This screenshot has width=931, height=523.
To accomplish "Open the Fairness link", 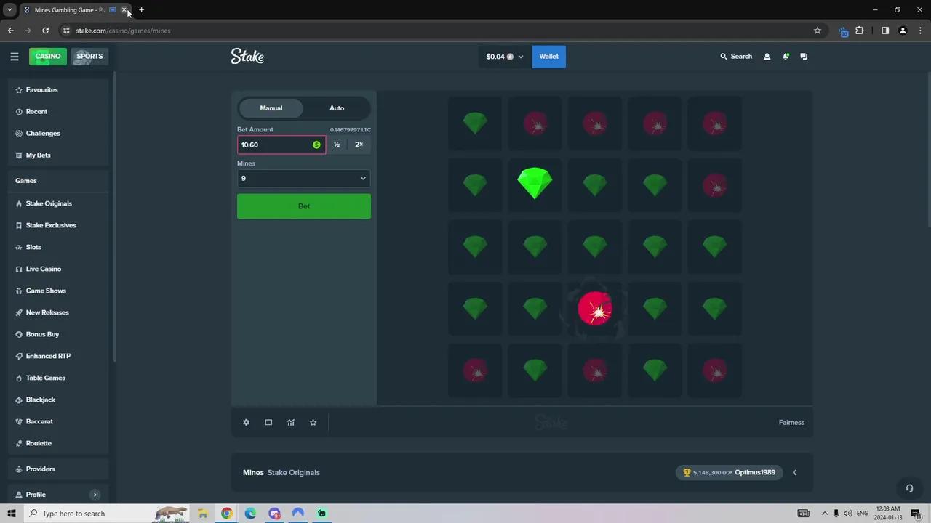I will coord(791,422).
